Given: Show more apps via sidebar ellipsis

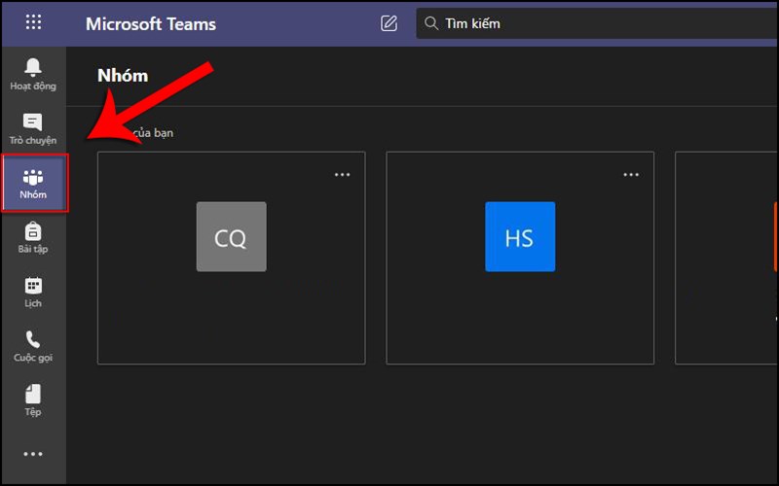Looking at the screenshot, I should coord(33,454).
